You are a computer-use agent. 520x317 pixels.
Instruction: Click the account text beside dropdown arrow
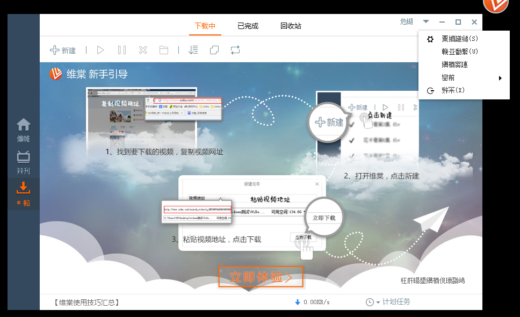pos(406,21)
